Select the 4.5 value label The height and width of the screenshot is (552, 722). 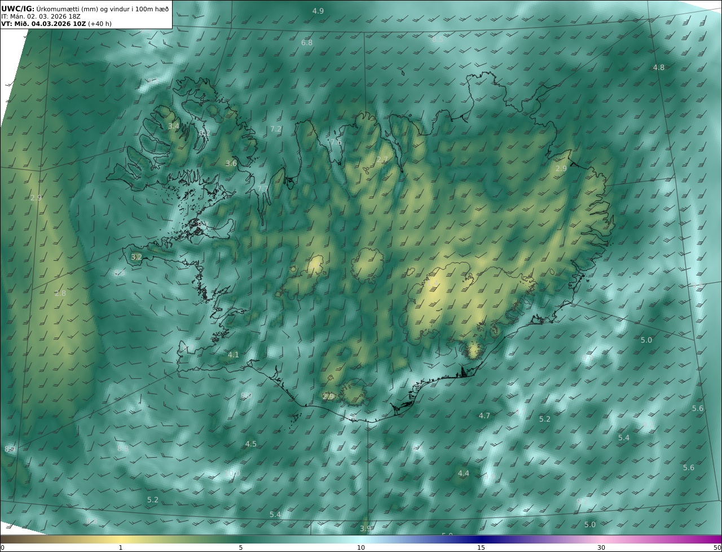[251, 444]
